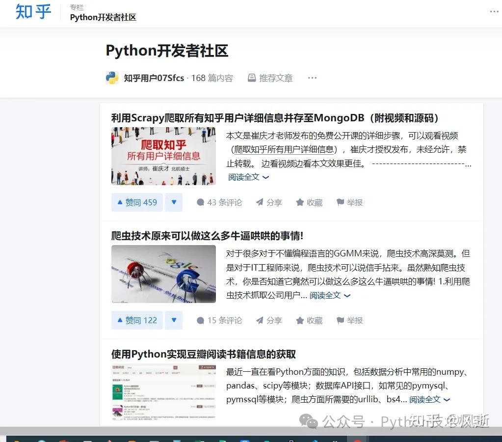Upvote the second article with 赞同 122

(136, 320)
